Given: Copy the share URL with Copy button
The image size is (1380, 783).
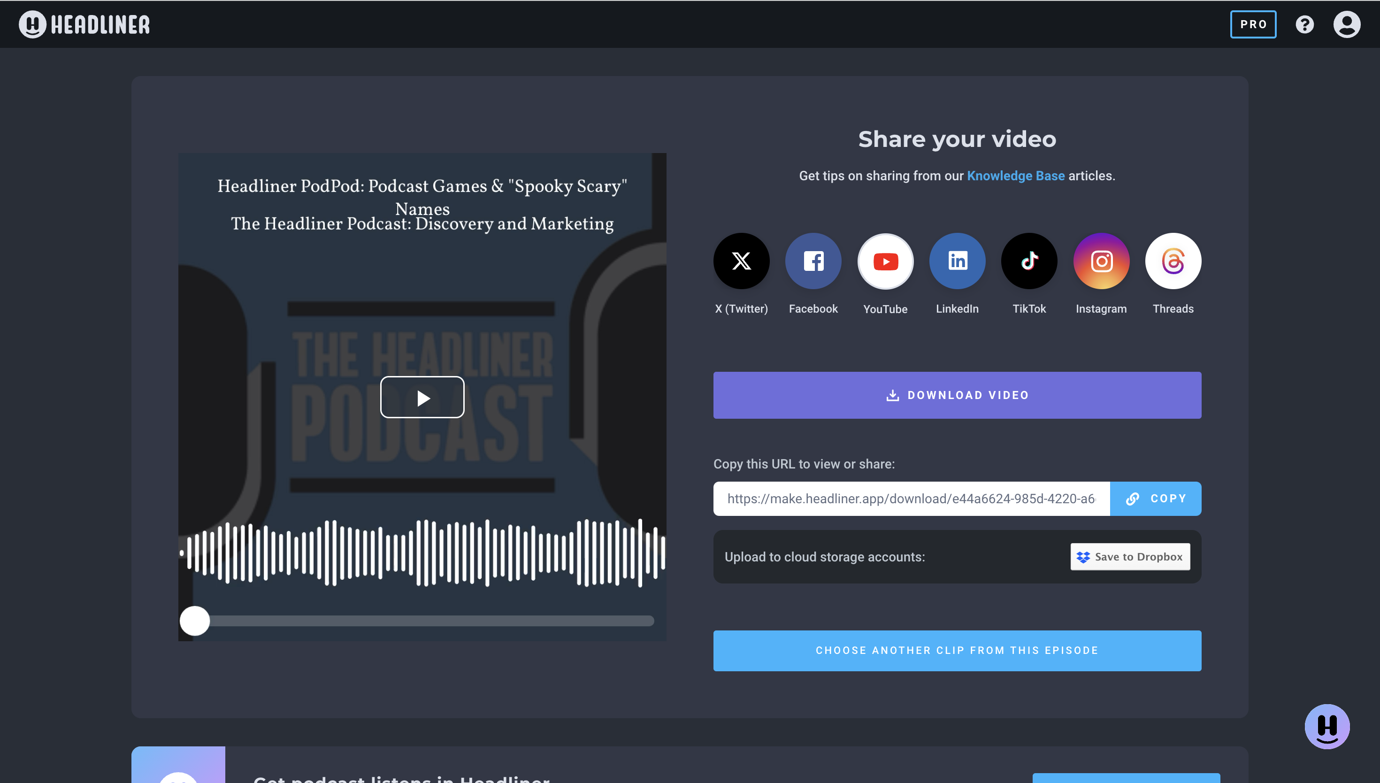Looking at the screenshot, I should coord(1155,499).
